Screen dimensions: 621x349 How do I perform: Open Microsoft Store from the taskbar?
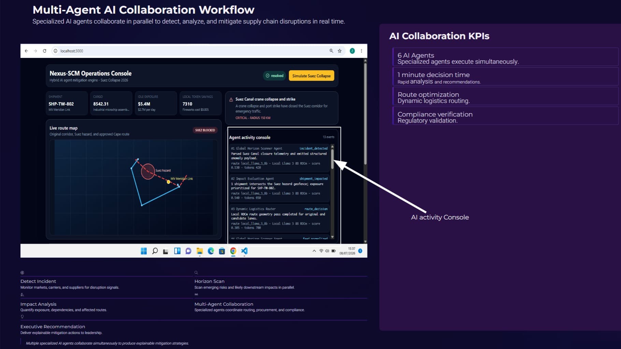click(222, 251)
